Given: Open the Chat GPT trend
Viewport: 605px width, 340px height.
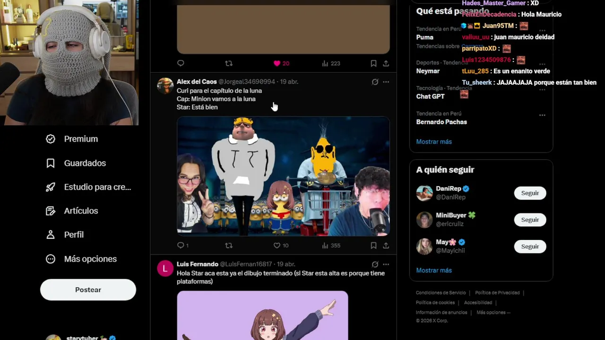Looking at the screenshot, I should tap(430, 96).
